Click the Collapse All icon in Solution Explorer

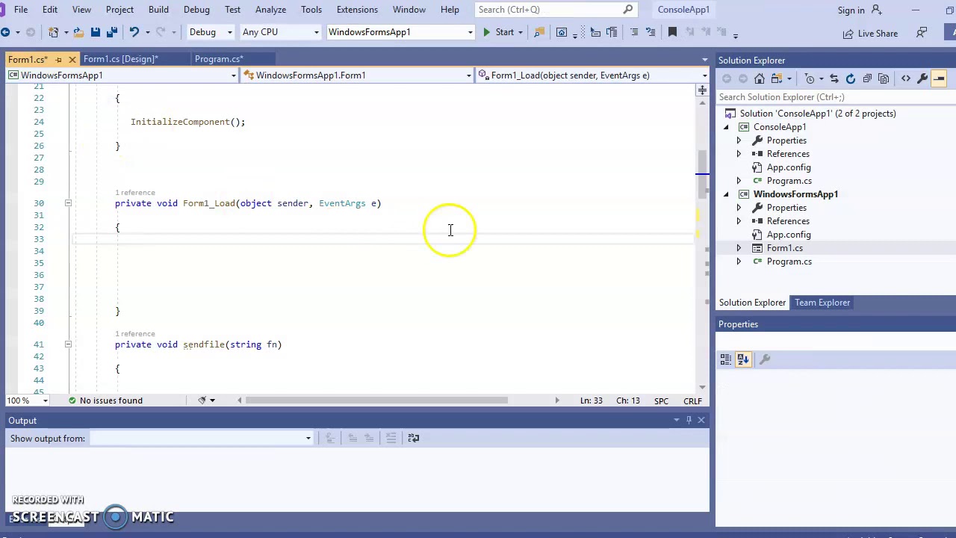pos(867,78)
